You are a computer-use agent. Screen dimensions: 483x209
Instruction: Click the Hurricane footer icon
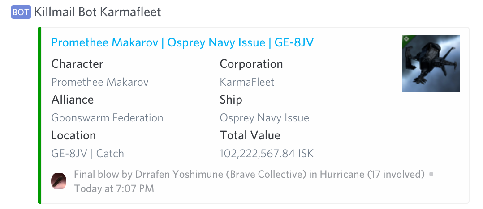59,181
